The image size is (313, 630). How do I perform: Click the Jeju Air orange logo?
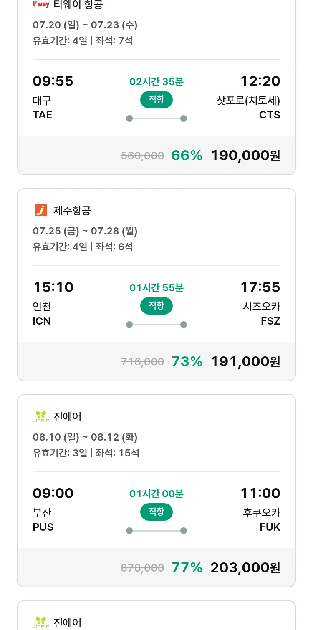[41, 210]
